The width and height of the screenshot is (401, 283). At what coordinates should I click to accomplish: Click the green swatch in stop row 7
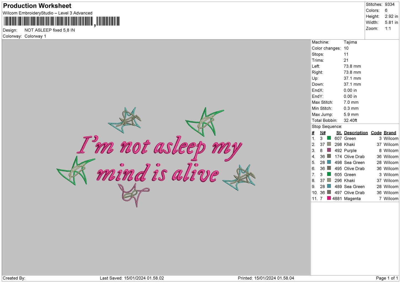(329, 174)
